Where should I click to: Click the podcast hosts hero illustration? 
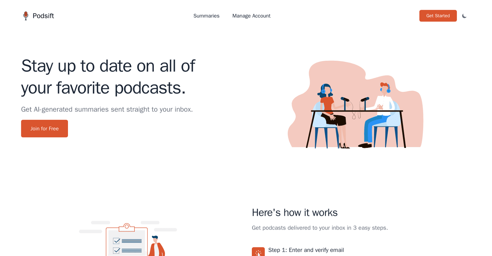355,104
